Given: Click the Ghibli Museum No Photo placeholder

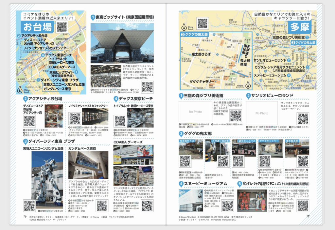Looking at the screenshot, I should (195, 112).
